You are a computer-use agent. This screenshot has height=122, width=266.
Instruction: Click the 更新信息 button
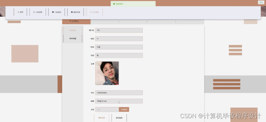click(102, 118)
